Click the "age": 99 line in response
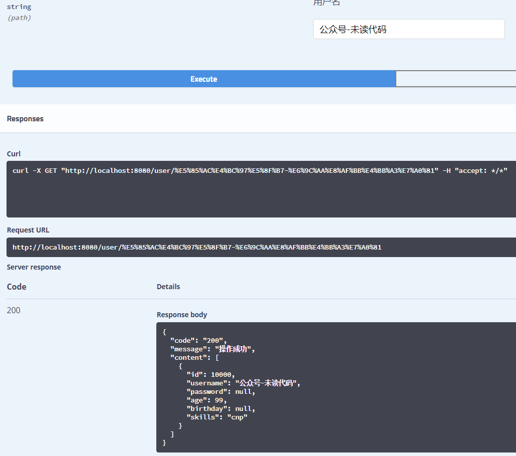516x456 pixels. tap(206, 400)
